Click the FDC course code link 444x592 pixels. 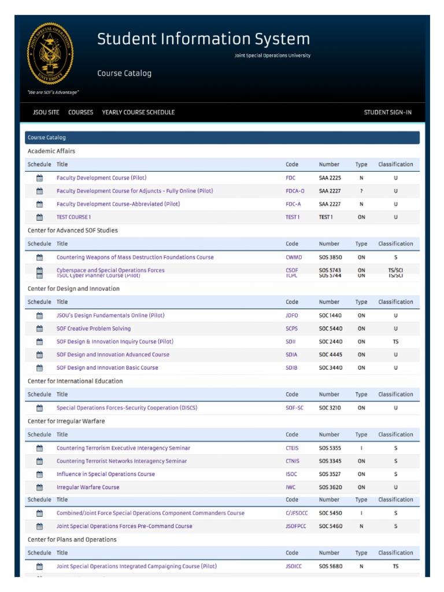(x=290, y=178)
